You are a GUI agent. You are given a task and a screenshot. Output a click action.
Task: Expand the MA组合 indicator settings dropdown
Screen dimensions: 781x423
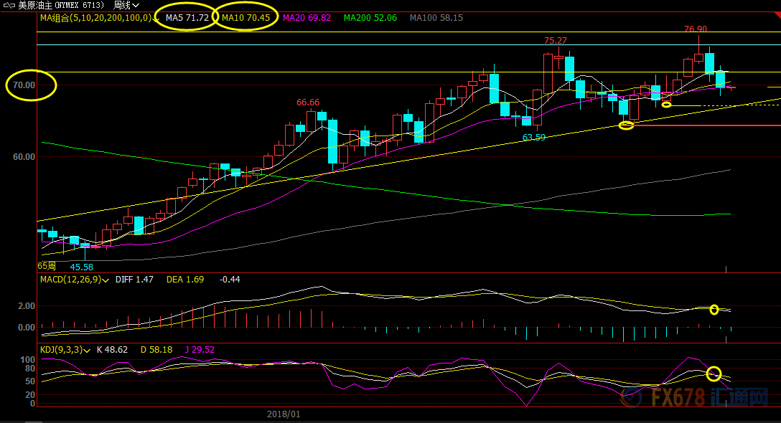pyautogui.click(x=156, y=18)
